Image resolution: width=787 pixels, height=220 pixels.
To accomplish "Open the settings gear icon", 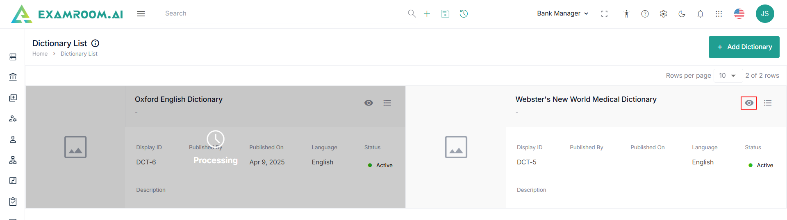I will click(663, 14).
